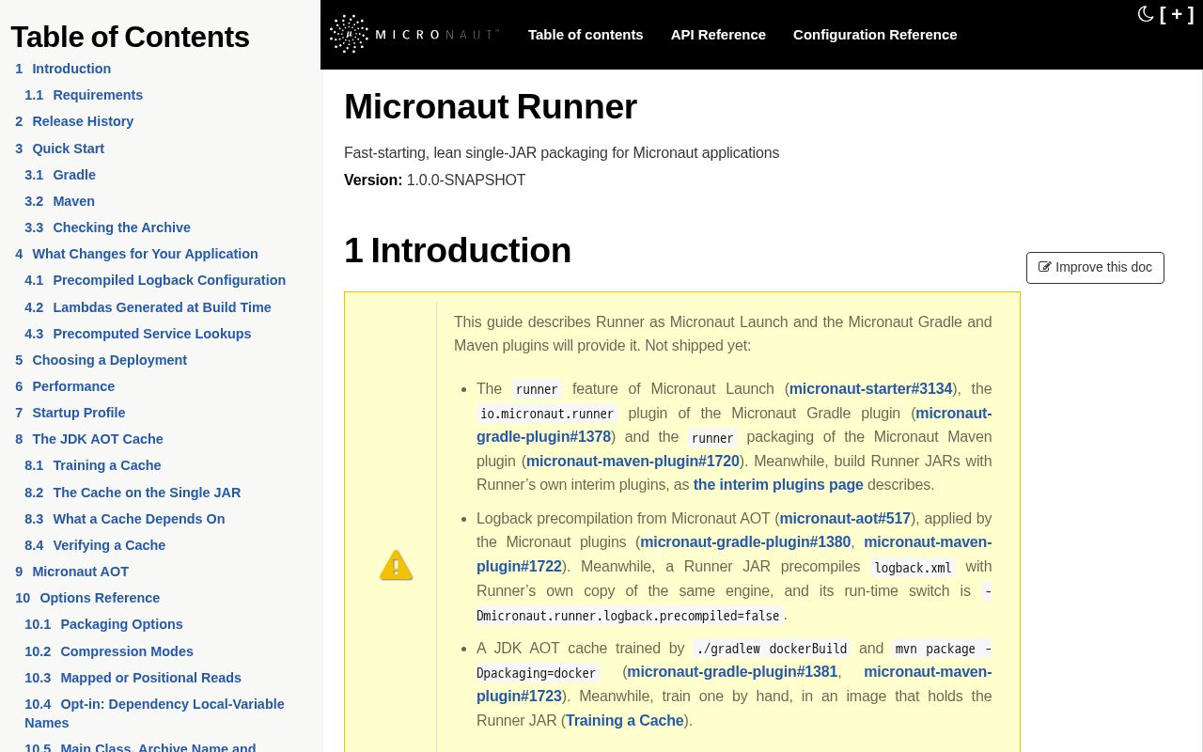Go to 1 Introduction in sidebar

click(63, 69)
